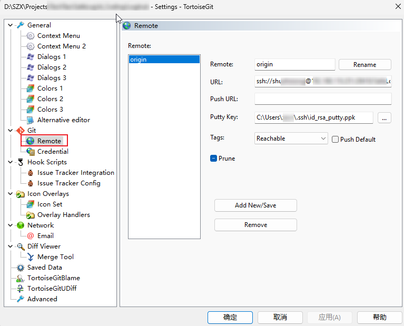404x326 pixels.
Task: Click the Dialogs 2 windows icon
Action: pyautogui.click(x=31, y=67)
